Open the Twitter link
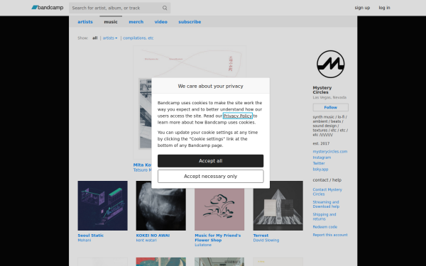Screen dimensions: 426x266 [x=319, y=163]
